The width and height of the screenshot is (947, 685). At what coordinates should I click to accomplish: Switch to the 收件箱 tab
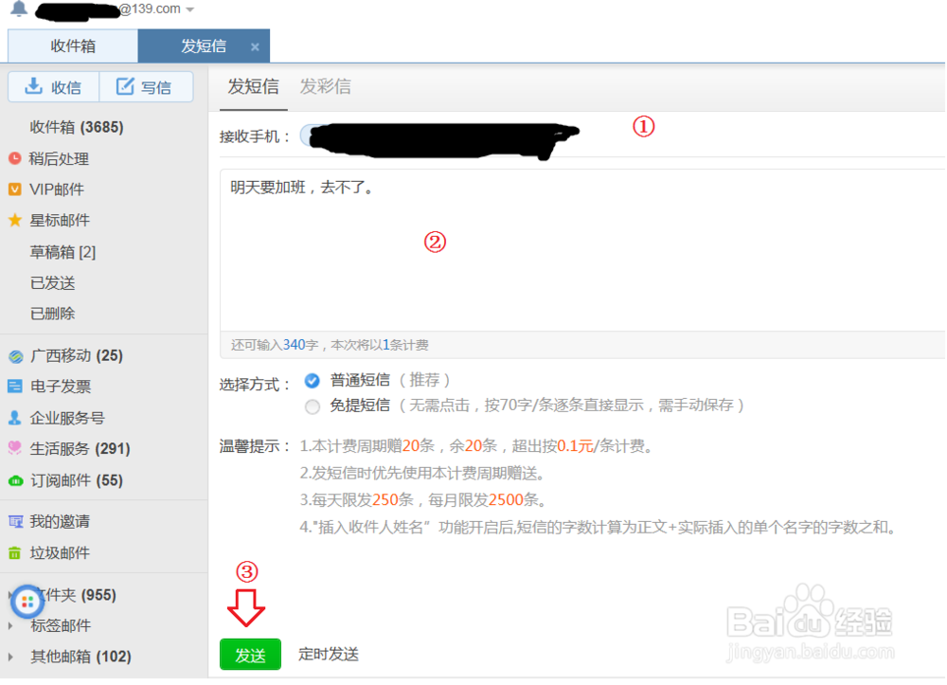(x=74, y=45)
